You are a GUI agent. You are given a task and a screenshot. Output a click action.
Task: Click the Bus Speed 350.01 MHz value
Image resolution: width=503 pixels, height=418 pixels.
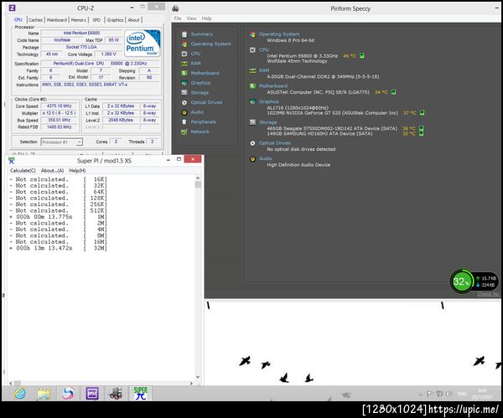(59, 121)
